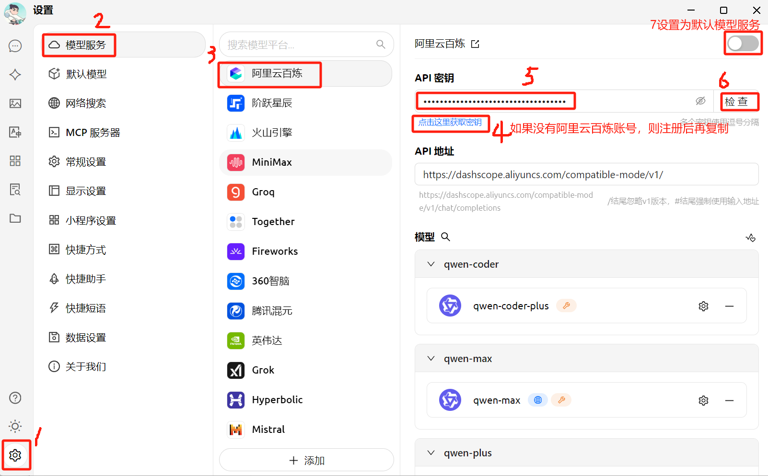The image size is (768, 476).
Task: Select the Grok provider
Action: [306, 370]
